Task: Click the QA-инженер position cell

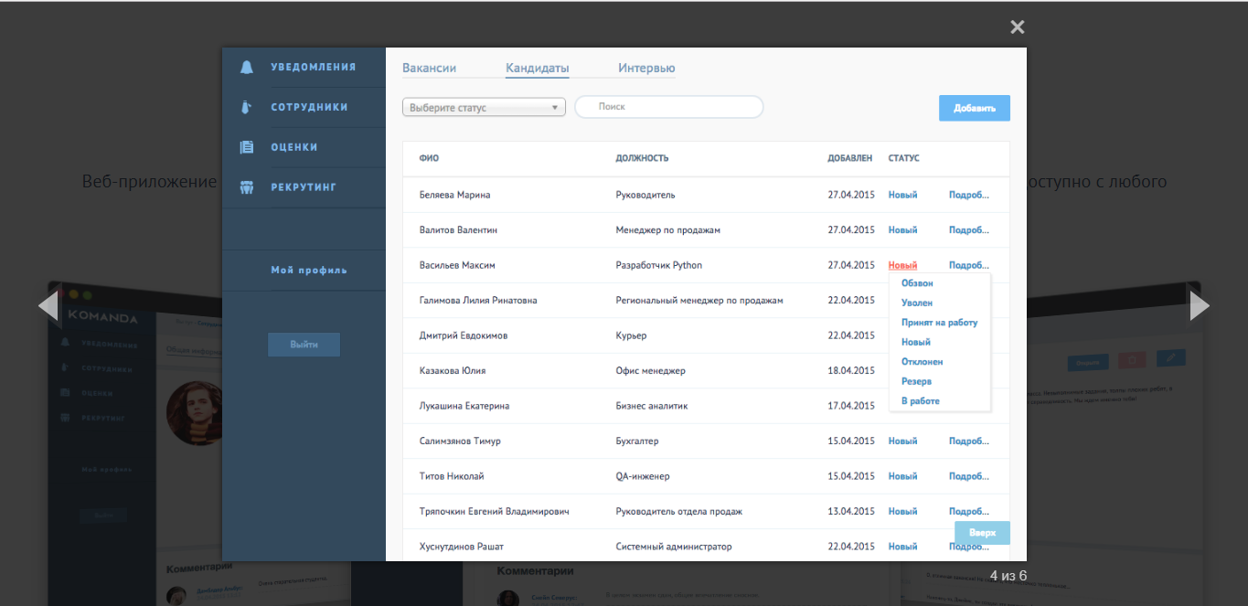Action: pyautogui.click(x=644, y=476)
